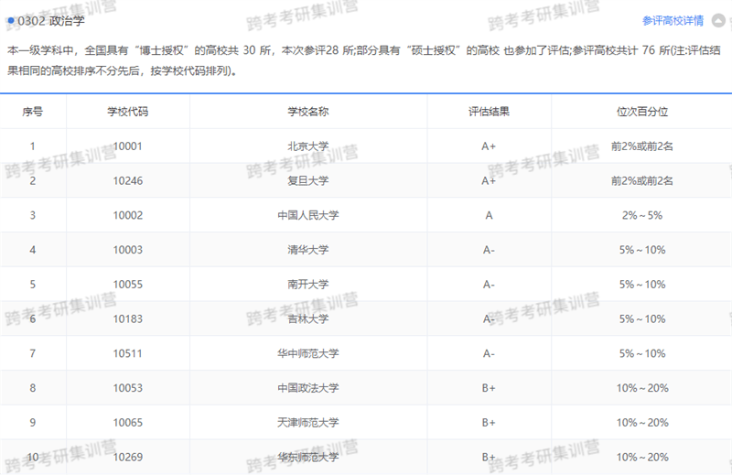
Task: Click the A- result for 华中师范大学
Action: [x=489, y=353]
